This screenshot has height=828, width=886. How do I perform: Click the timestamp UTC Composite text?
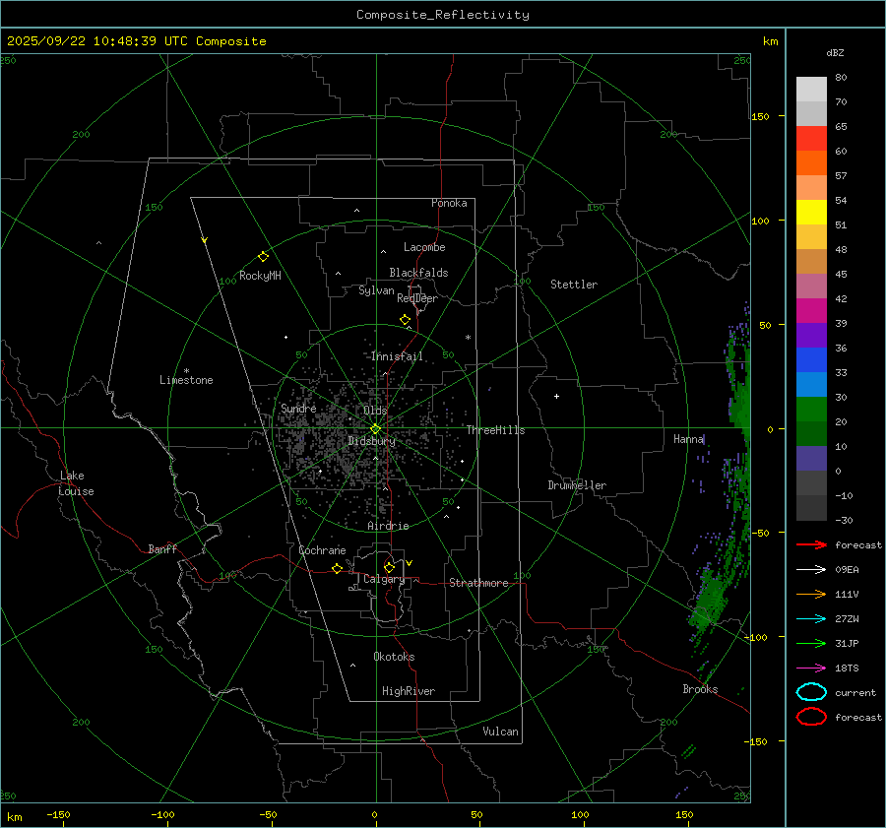pos(137,41)
